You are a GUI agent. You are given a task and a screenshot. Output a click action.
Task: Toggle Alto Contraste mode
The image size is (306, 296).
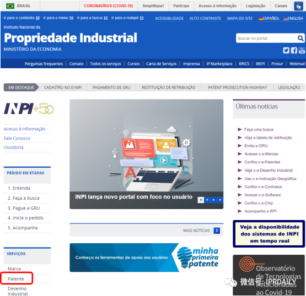(x=205, y=19)
